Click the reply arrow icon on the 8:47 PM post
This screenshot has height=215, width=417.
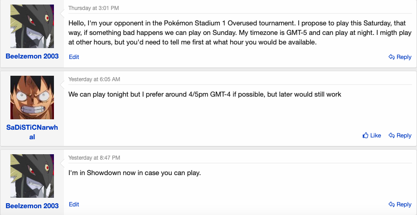(x=392, y=205)
